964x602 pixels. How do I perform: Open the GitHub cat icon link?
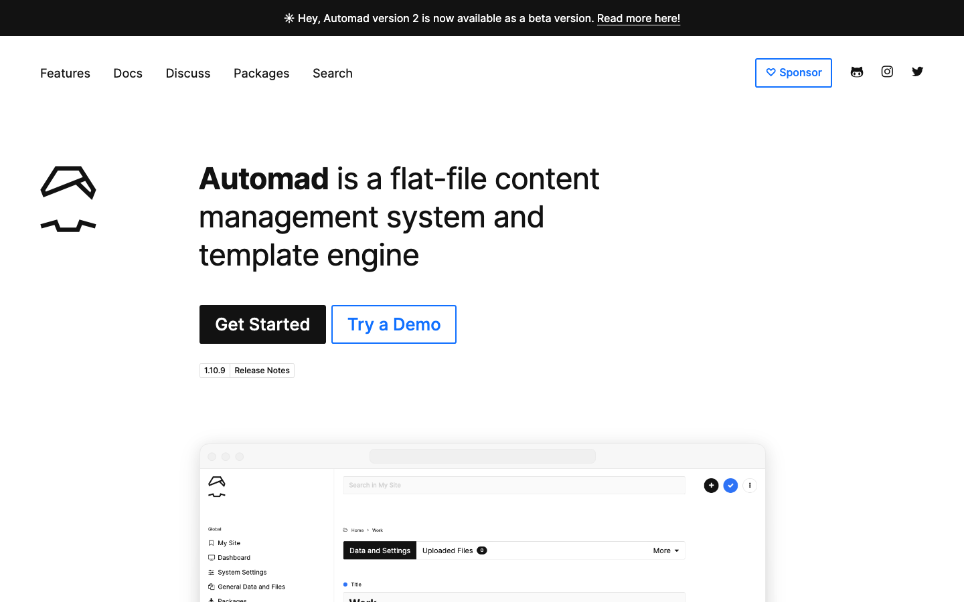pos(857,72)
